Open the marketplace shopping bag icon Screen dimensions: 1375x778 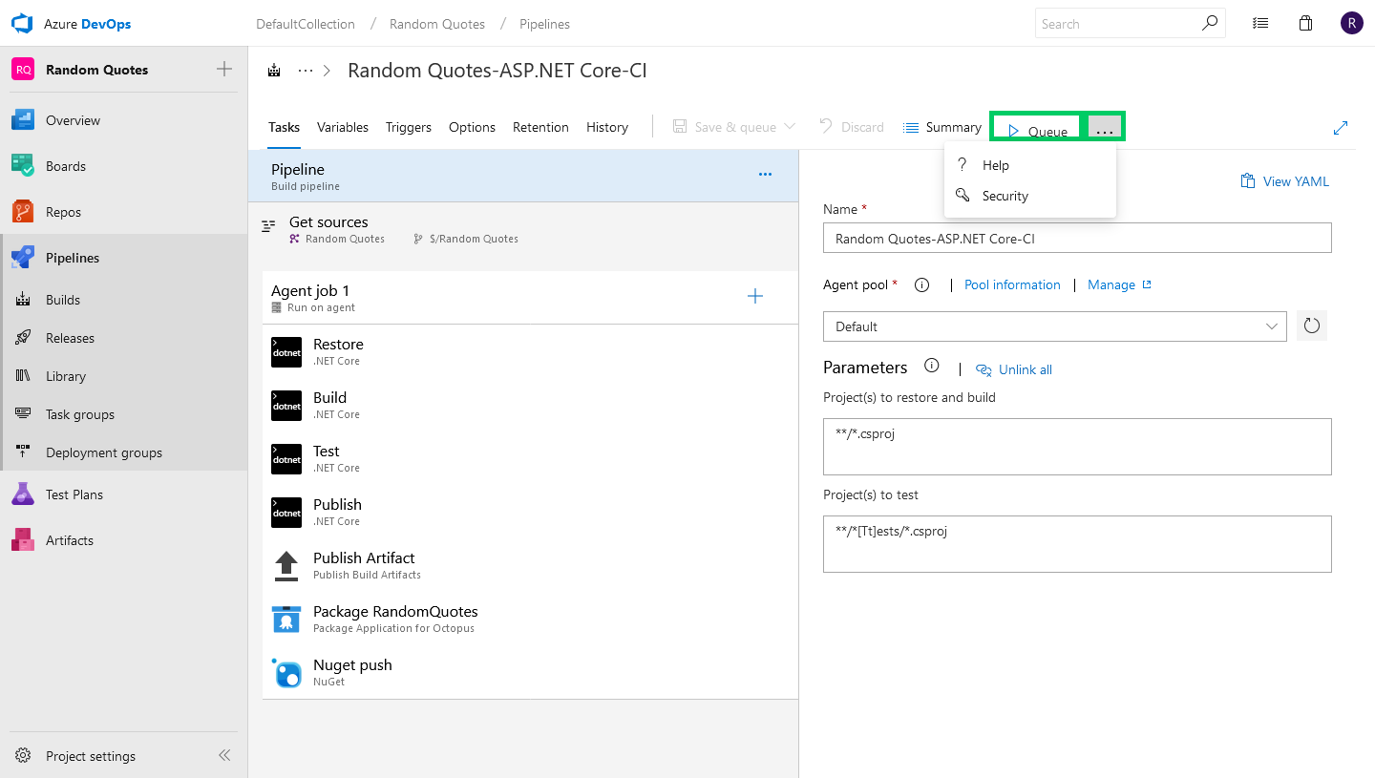(x=1306, y=23)
